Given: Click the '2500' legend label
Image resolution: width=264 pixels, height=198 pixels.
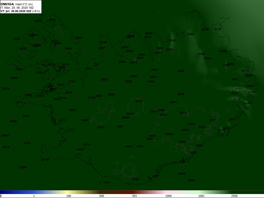Looking at the screenshot, I should (234, 196).
